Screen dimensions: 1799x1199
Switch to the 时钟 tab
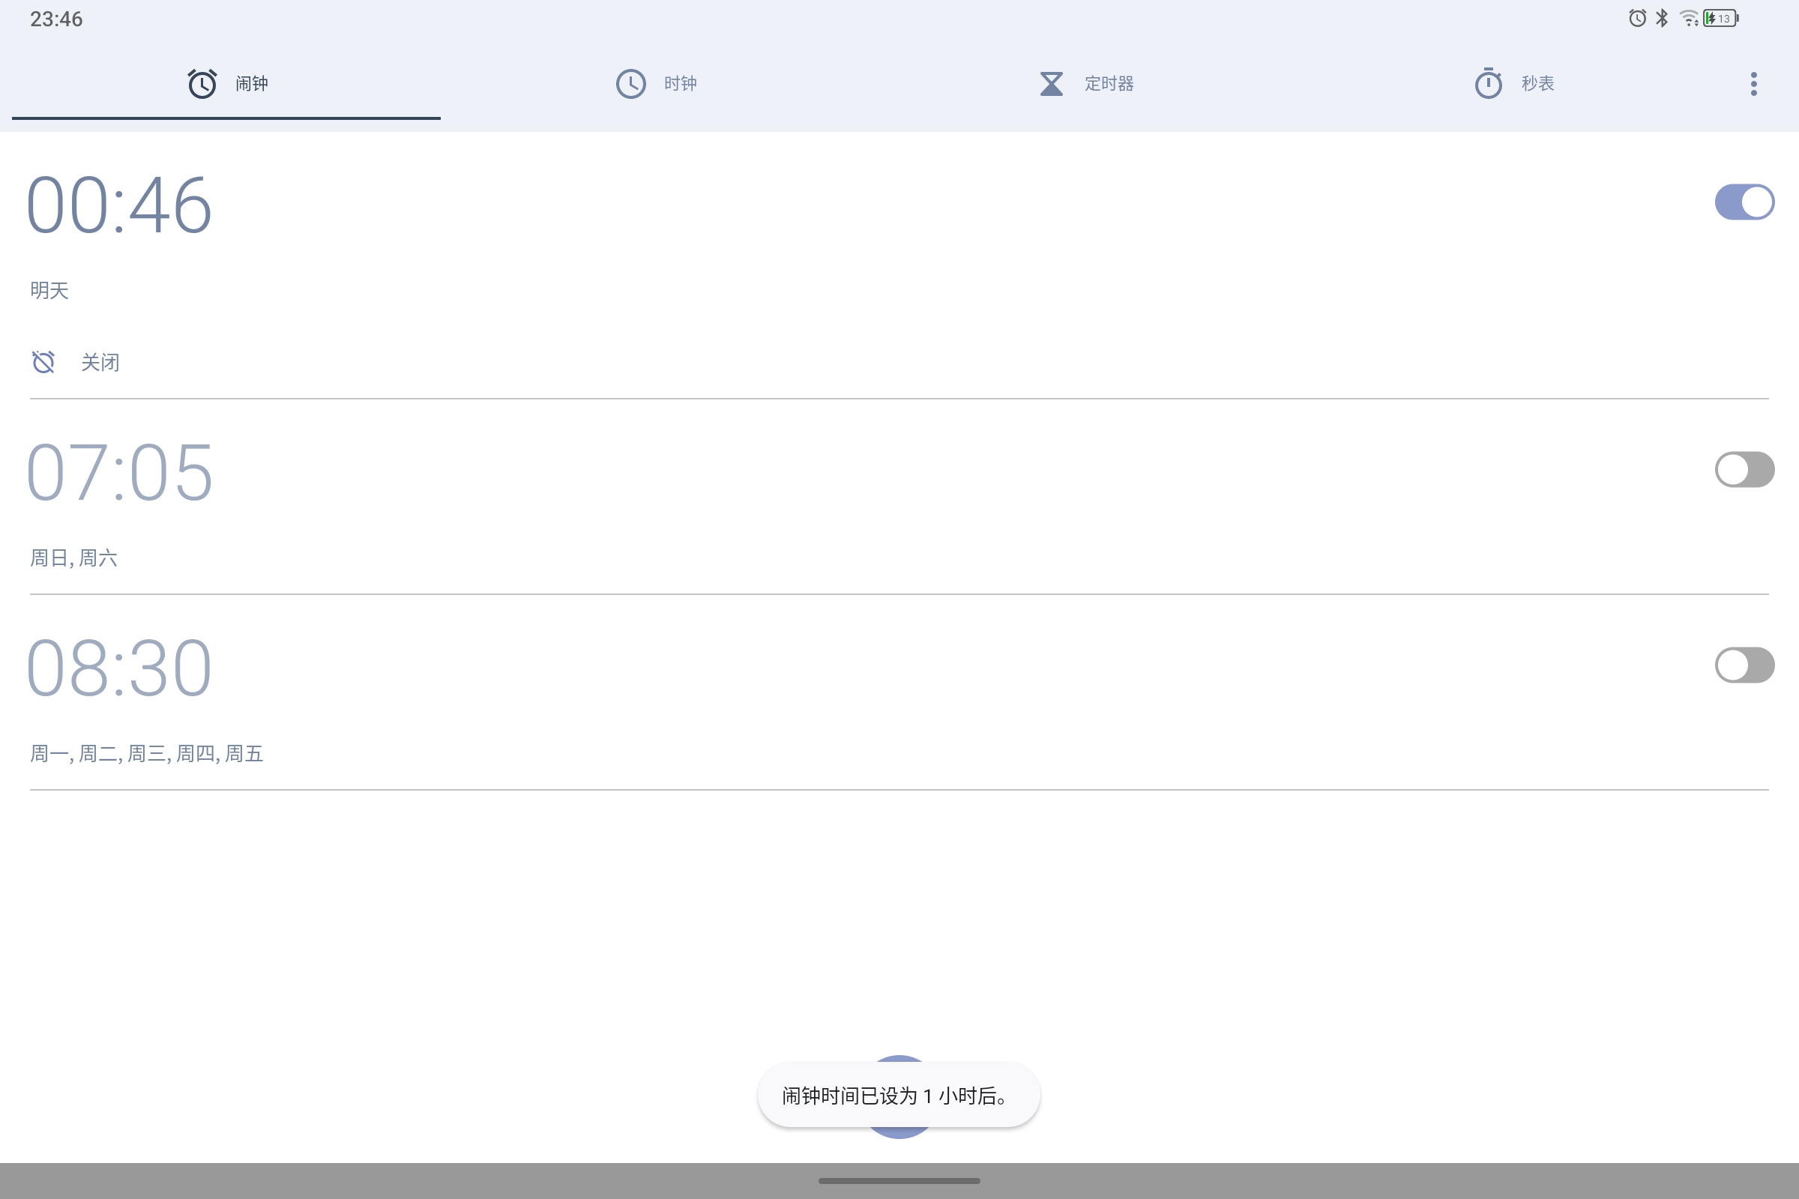[x=679, y=83]
